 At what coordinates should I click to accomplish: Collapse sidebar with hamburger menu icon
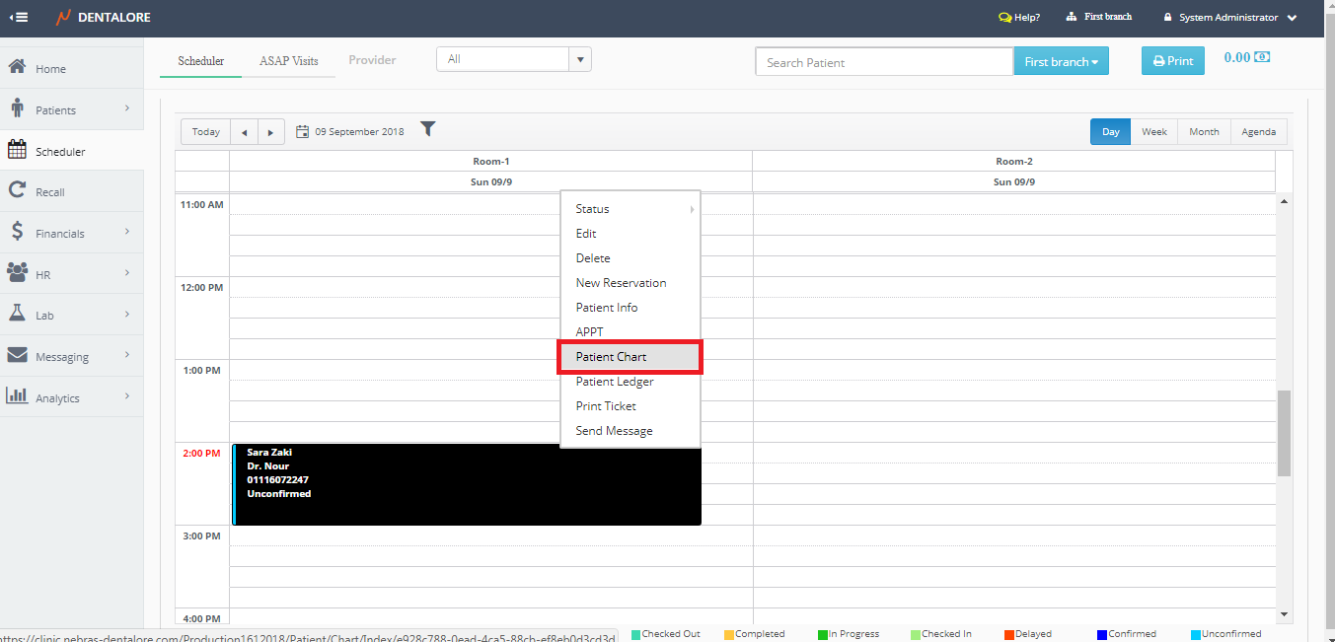(x=19, y=17)
